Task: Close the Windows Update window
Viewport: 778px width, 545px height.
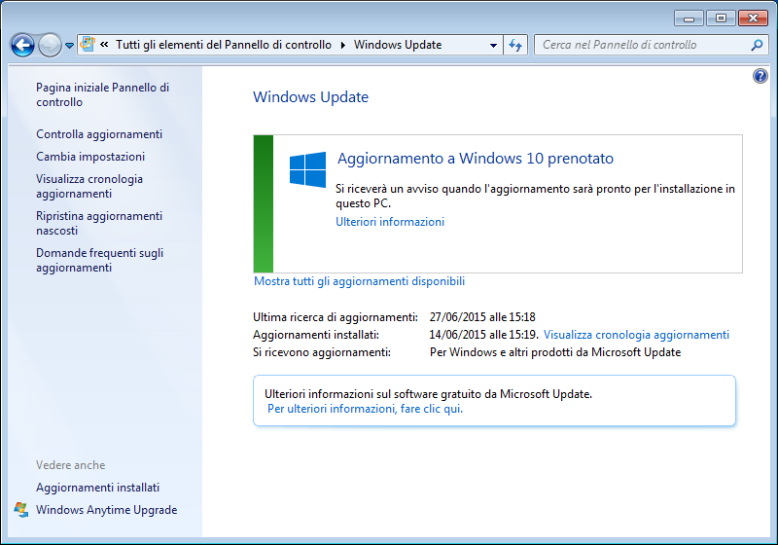Action: click(753, 18)
